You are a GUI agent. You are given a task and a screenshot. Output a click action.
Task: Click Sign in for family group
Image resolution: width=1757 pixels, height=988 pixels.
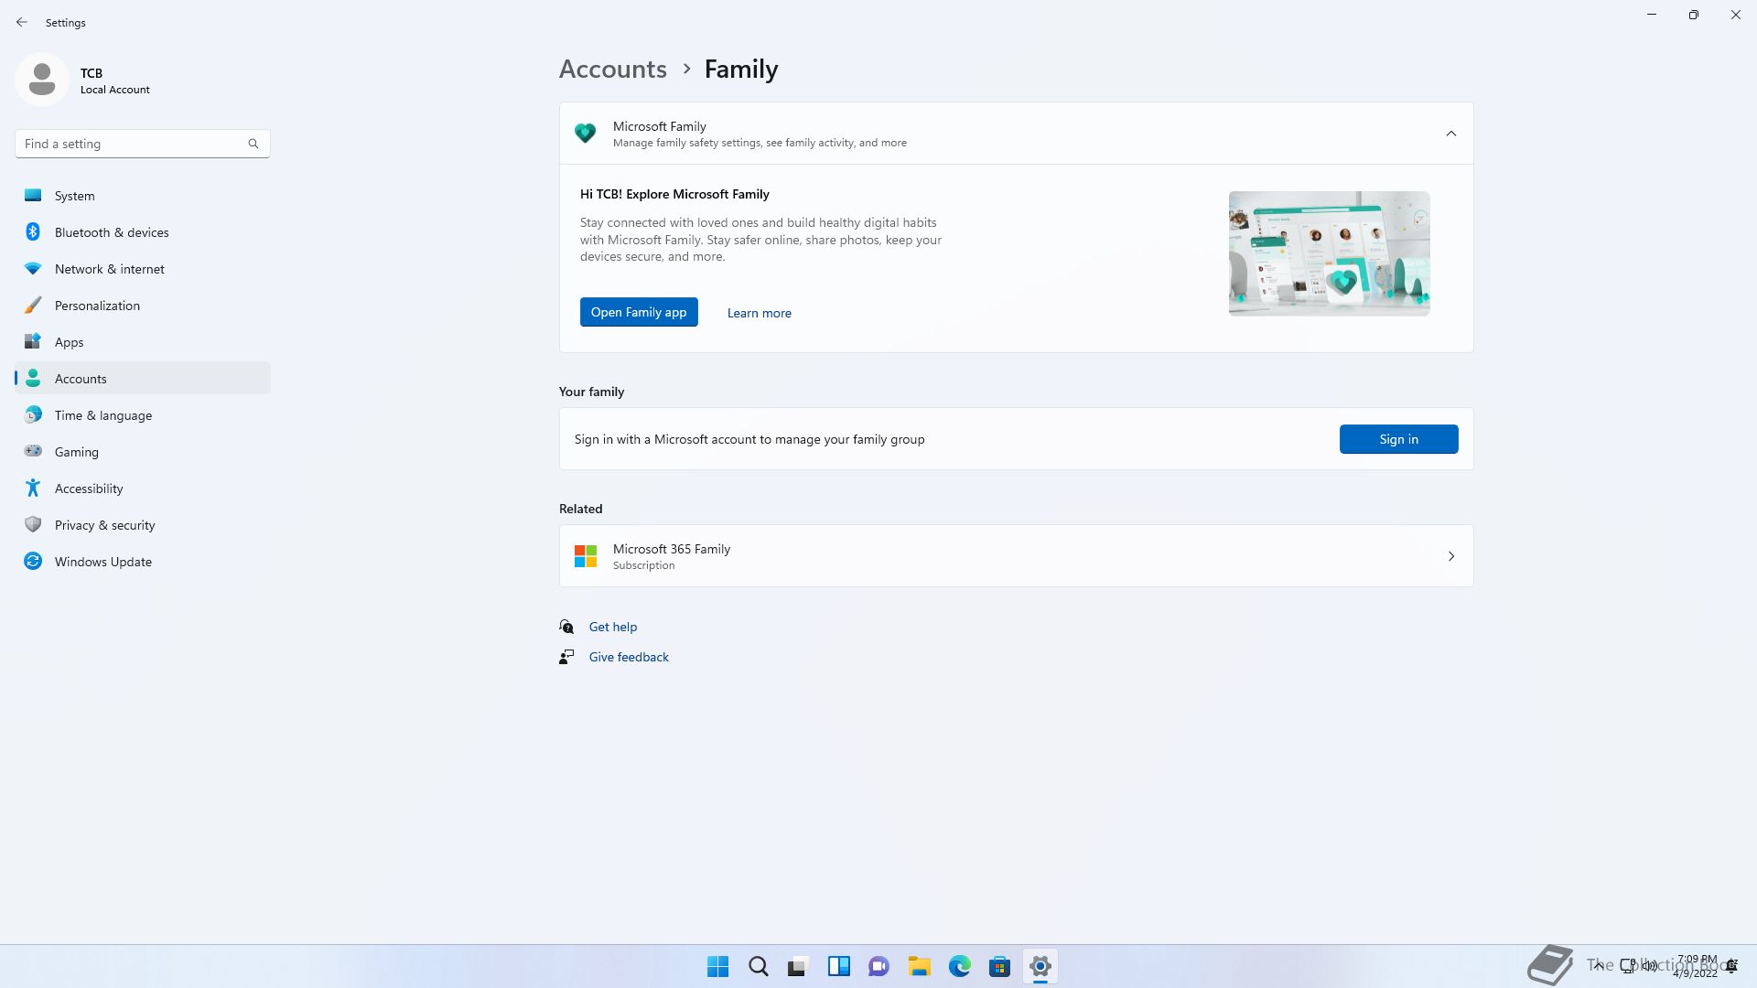point(1399,439)
